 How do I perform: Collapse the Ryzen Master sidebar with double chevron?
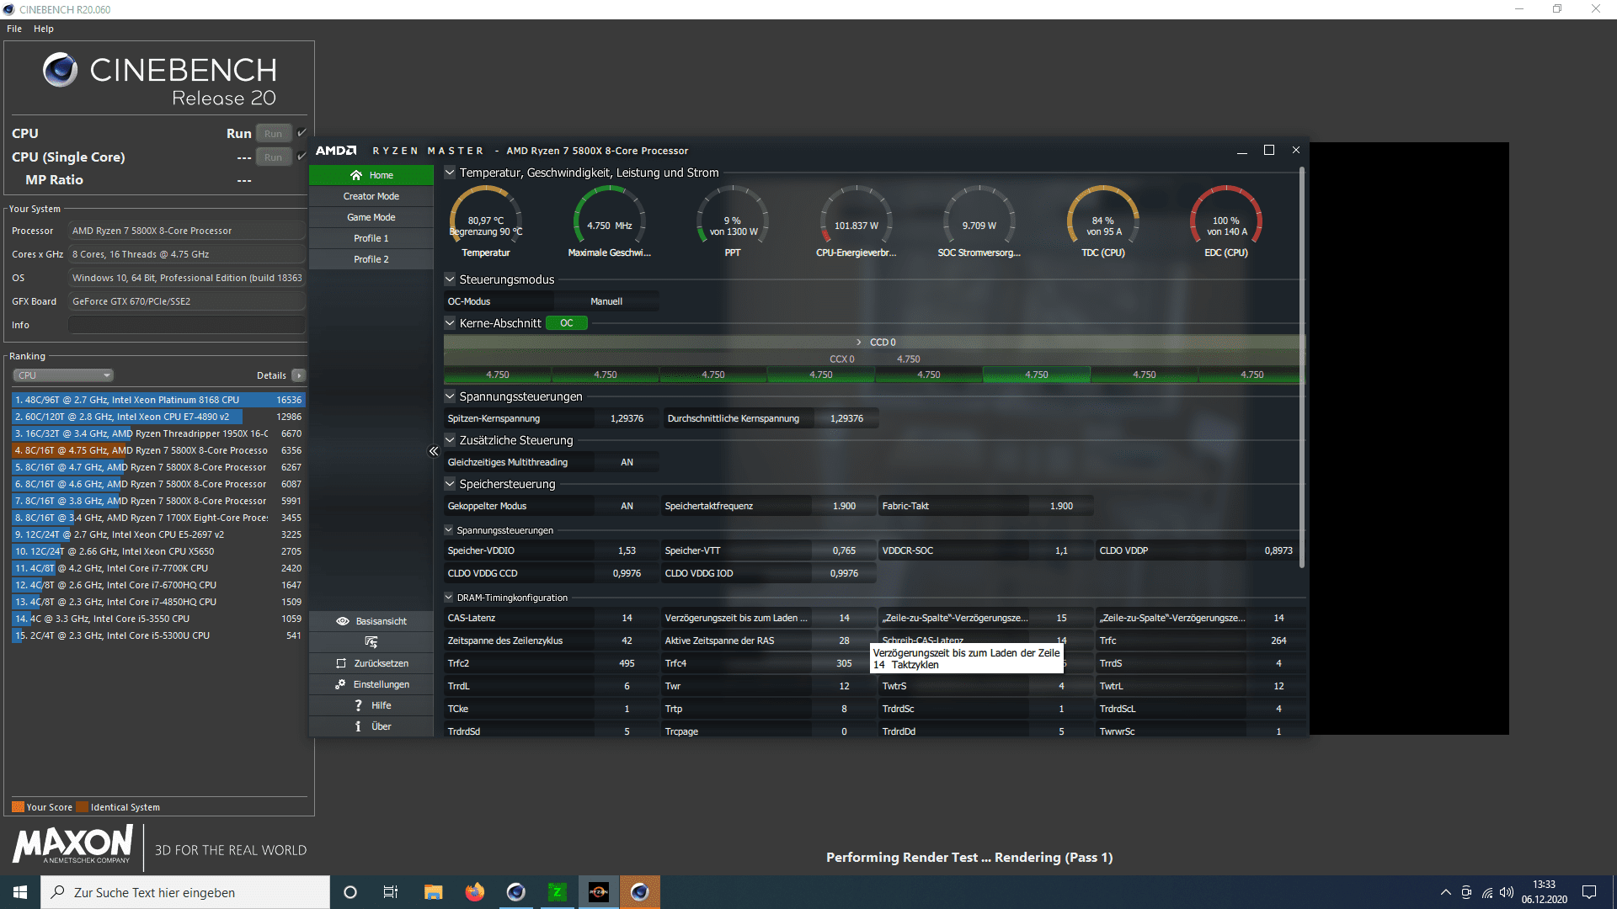click(x=434, y=451)
